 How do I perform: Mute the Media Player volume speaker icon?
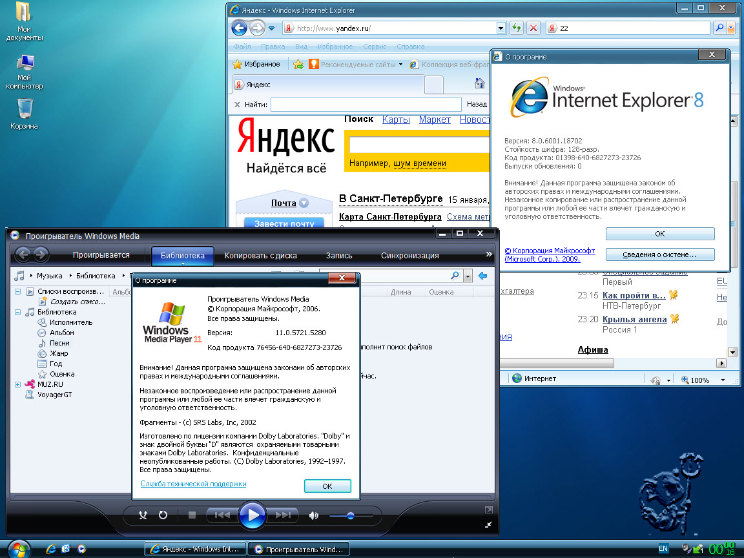point(314,515)
